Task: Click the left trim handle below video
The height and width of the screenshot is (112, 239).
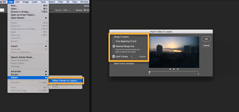Action: coord(149,74)
